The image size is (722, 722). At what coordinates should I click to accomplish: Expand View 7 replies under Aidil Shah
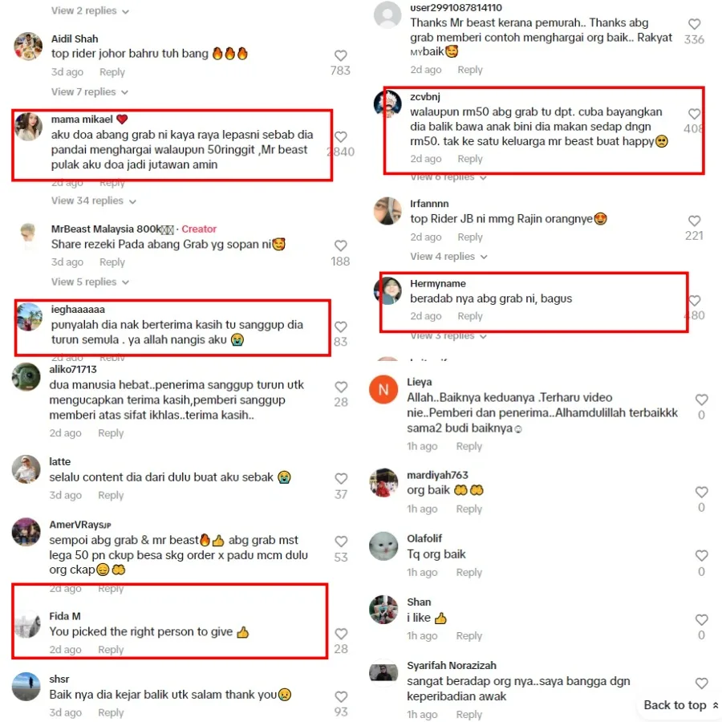click(89, 92)
